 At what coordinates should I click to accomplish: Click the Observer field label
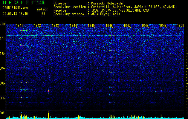[61, 3]
